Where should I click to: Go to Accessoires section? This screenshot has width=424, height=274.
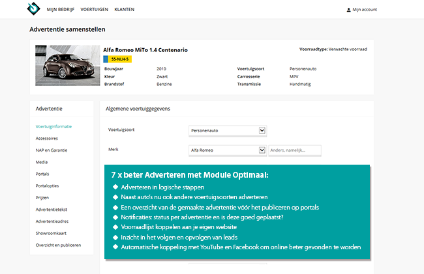(47, 139)
